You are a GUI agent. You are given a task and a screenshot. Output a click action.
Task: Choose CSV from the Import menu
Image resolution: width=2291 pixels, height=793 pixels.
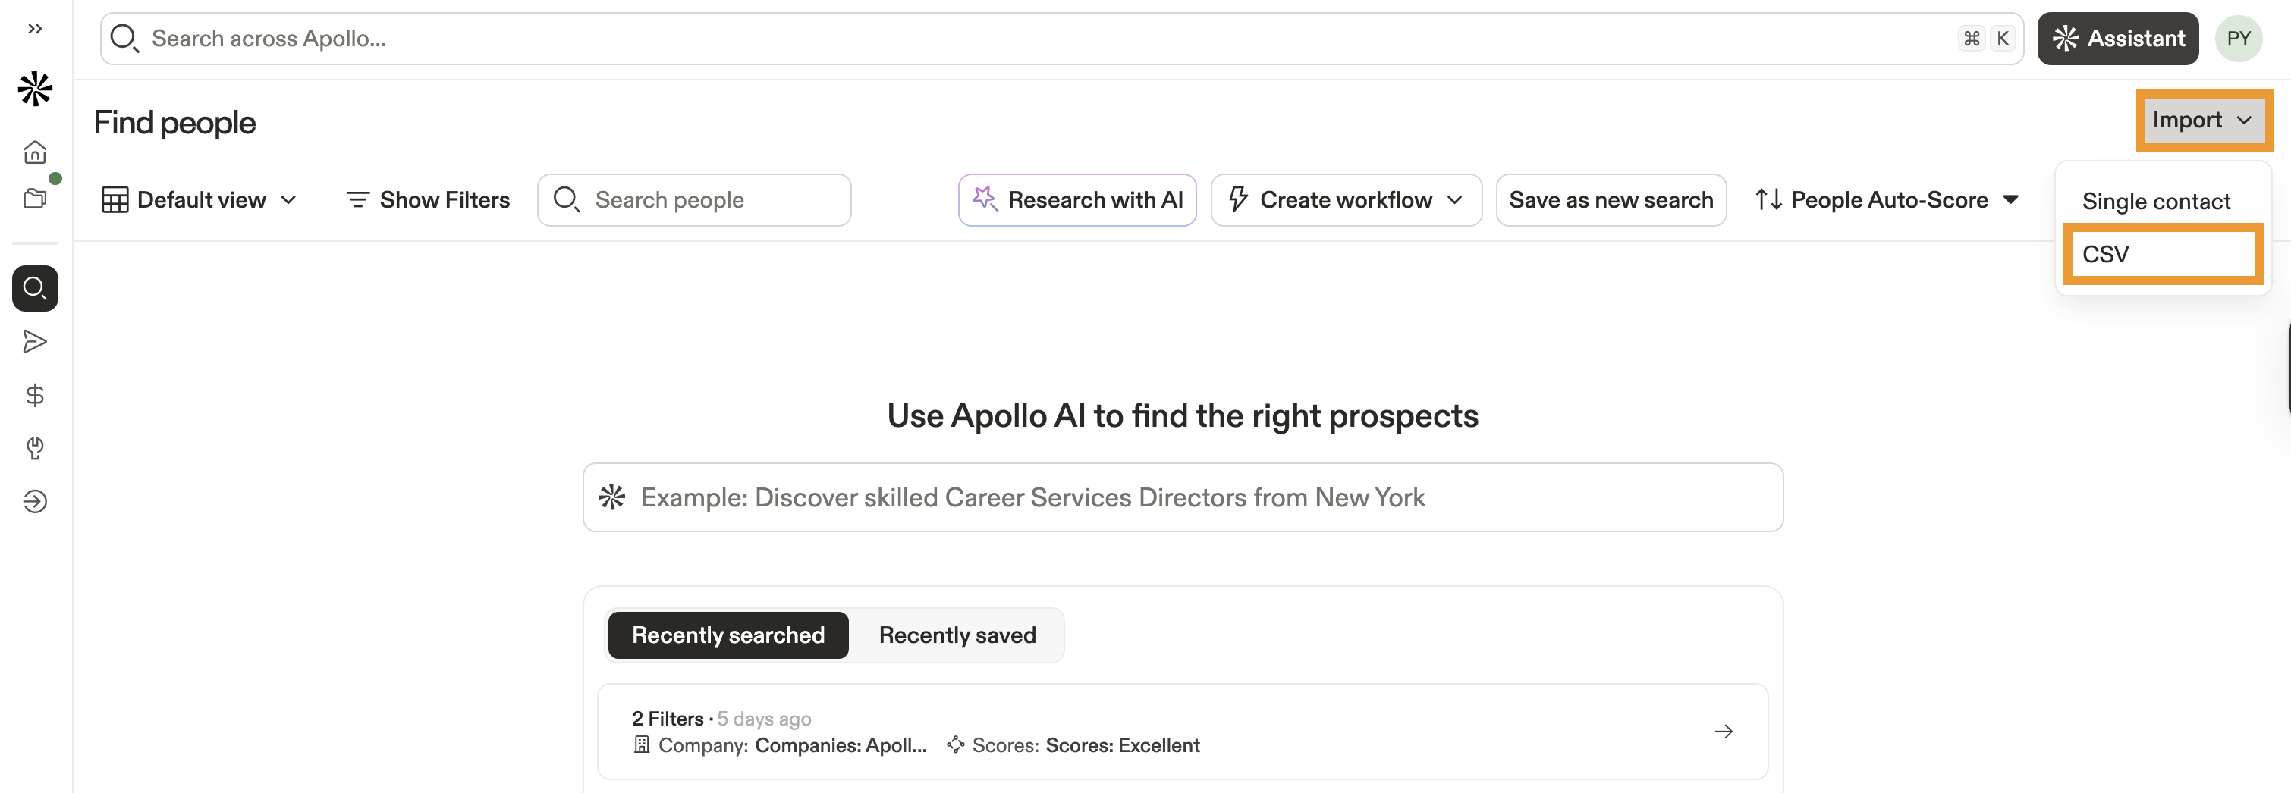2161,254
